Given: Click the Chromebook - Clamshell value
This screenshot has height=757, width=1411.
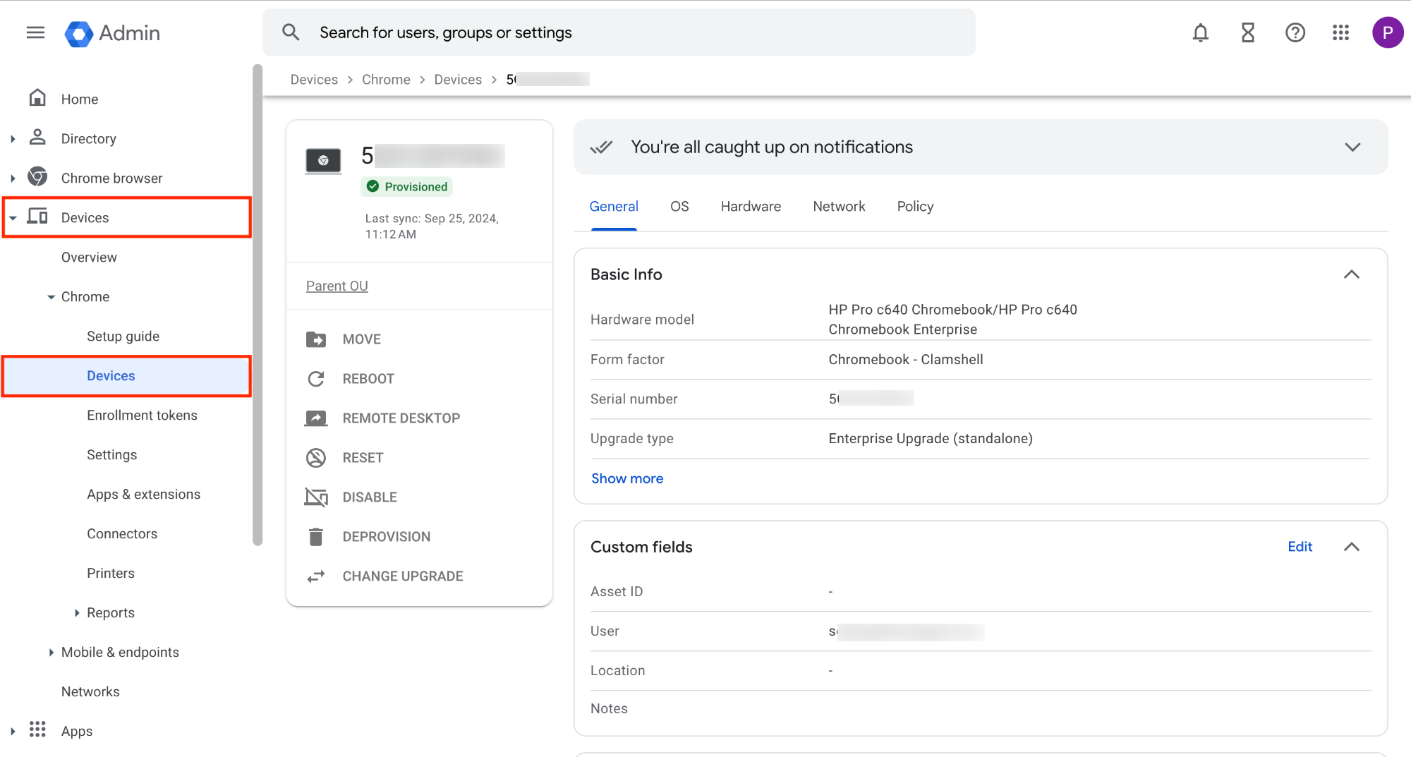Looking at the screenshot, I should coord(905,359).
